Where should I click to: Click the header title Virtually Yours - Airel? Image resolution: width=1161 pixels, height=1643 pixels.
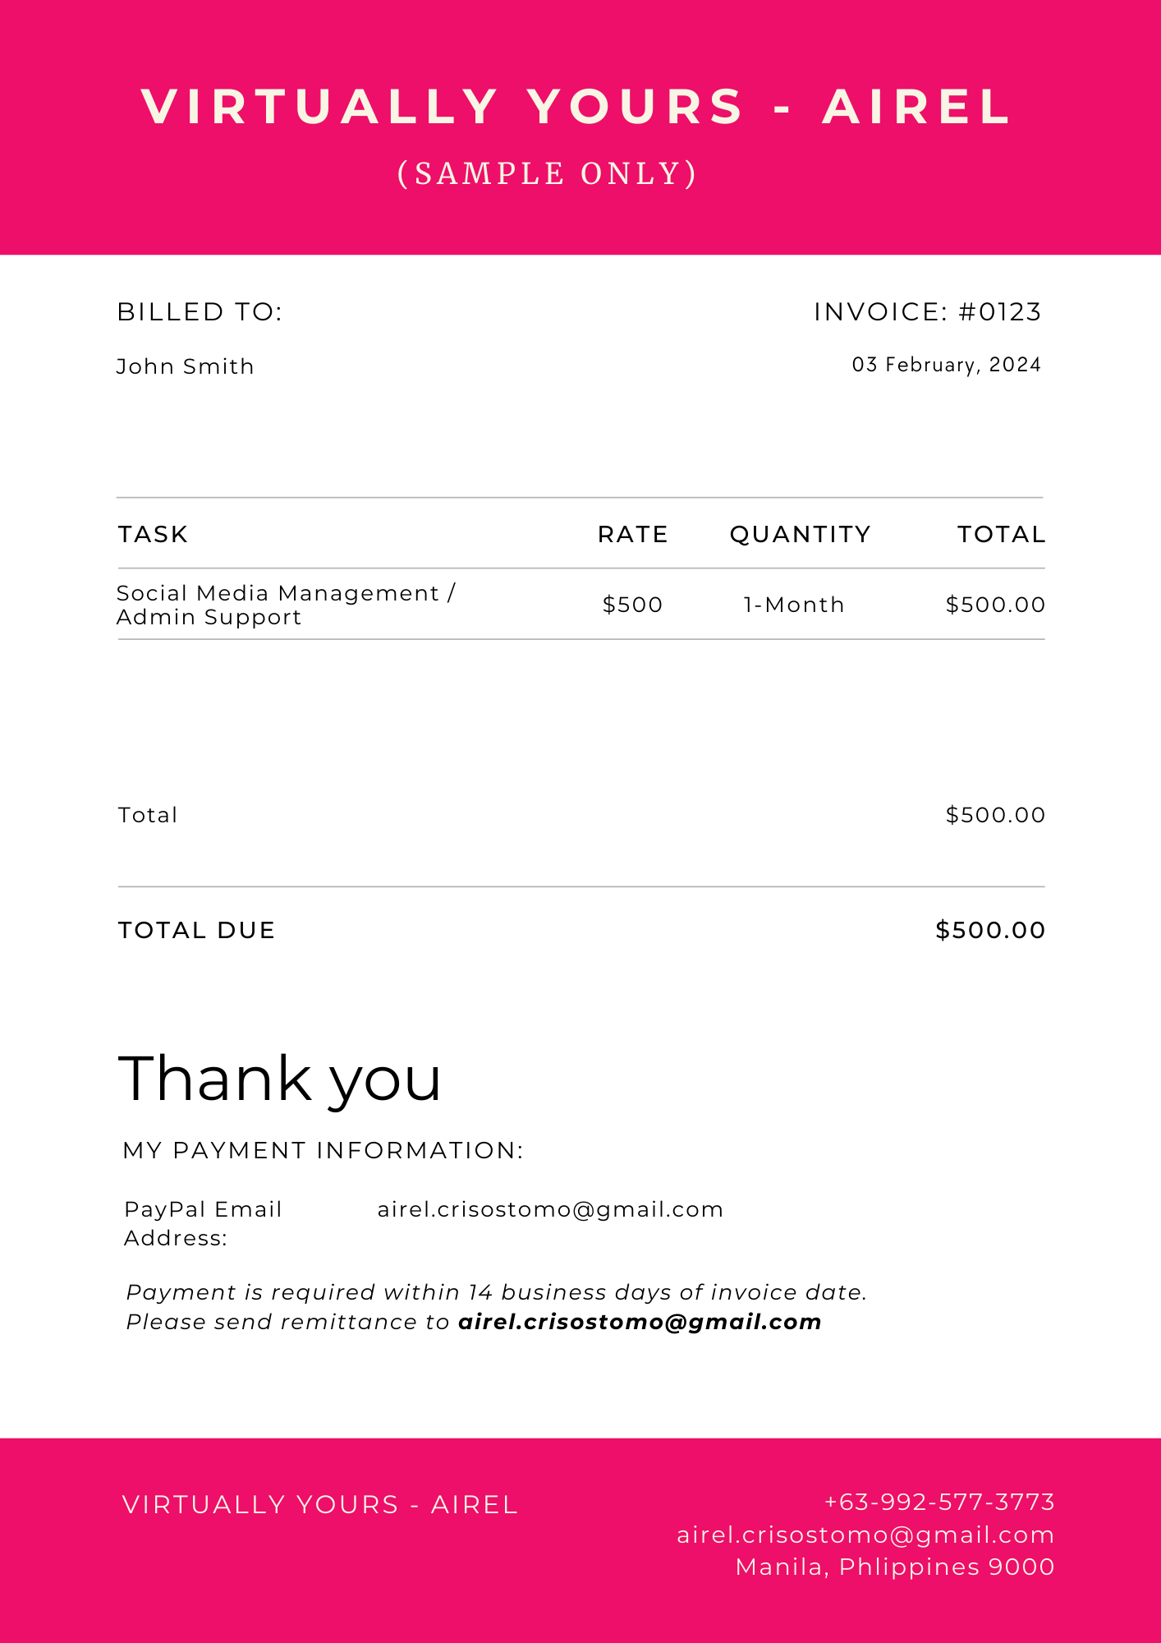(576, 107)
